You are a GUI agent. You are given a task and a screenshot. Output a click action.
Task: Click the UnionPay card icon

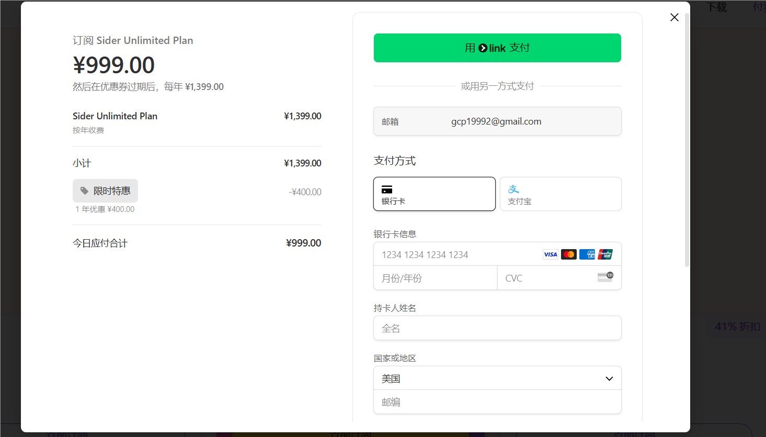point(605,254)
